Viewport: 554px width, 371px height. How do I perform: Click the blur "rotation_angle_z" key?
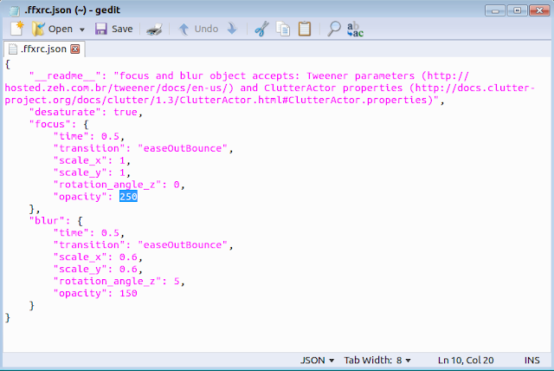(x=107, y=281)
